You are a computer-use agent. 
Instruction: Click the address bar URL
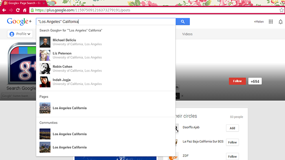(x=83, y=10)
